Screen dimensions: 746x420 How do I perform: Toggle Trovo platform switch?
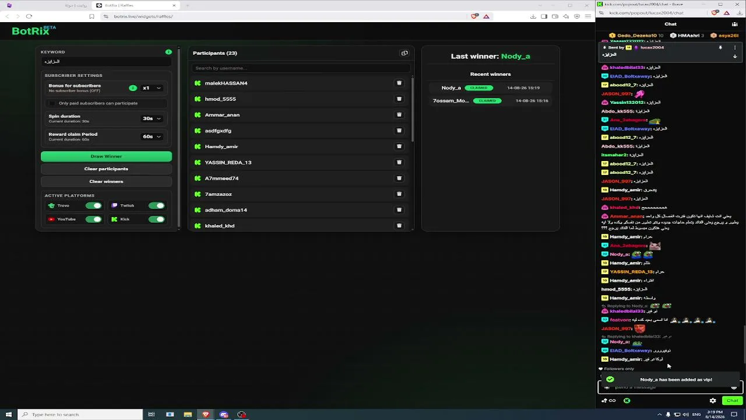[93, 205]
